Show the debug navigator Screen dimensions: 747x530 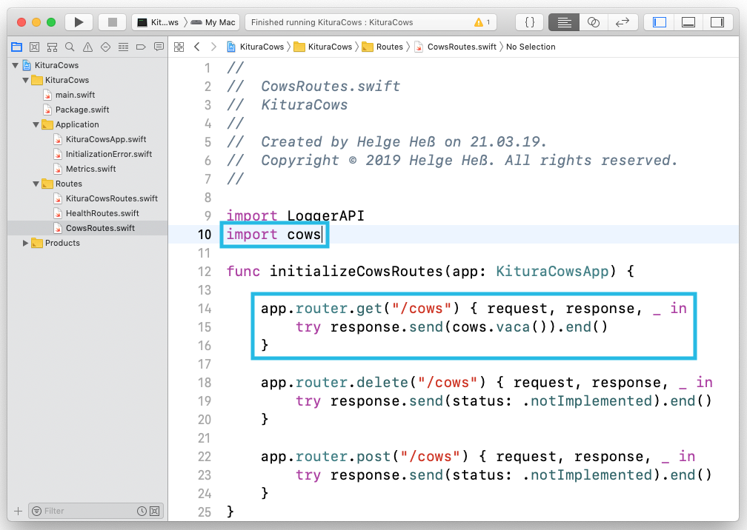(123, 47)
